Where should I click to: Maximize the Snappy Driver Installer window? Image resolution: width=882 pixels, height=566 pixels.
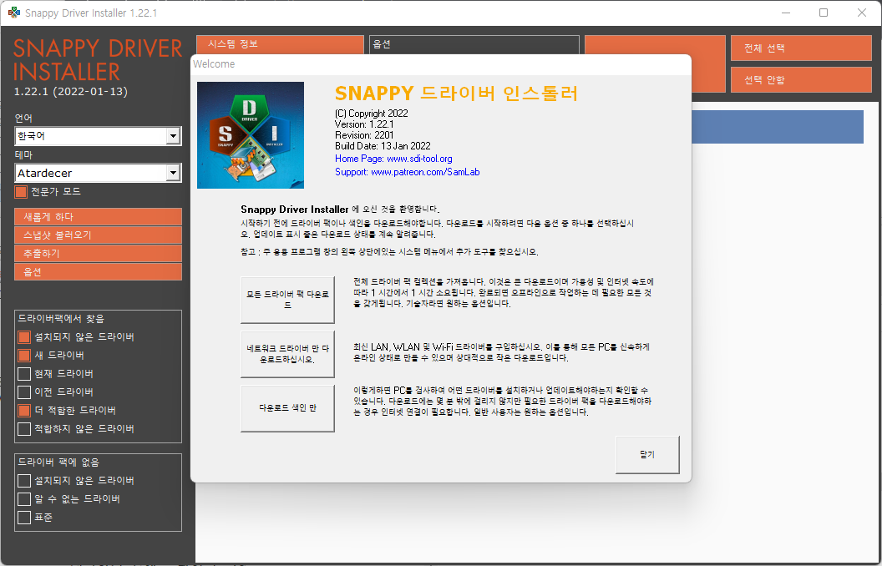tap(824, 13)
